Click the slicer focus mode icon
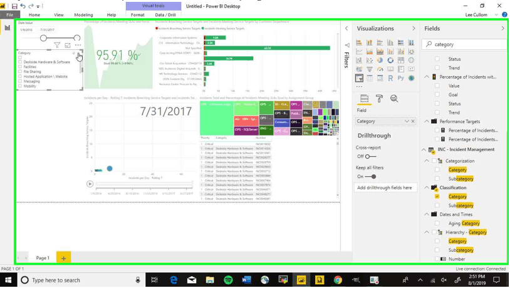The height and width of the screenshot is (288, 510). (x=67, y=45)
